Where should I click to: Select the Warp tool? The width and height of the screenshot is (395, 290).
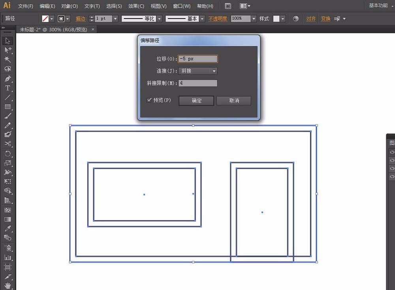tap(8, 172)
